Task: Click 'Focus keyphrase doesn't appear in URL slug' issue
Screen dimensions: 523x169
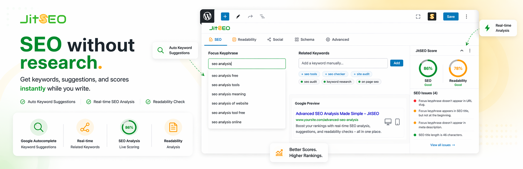Action: pyautogui.click(x=443, y=103)
